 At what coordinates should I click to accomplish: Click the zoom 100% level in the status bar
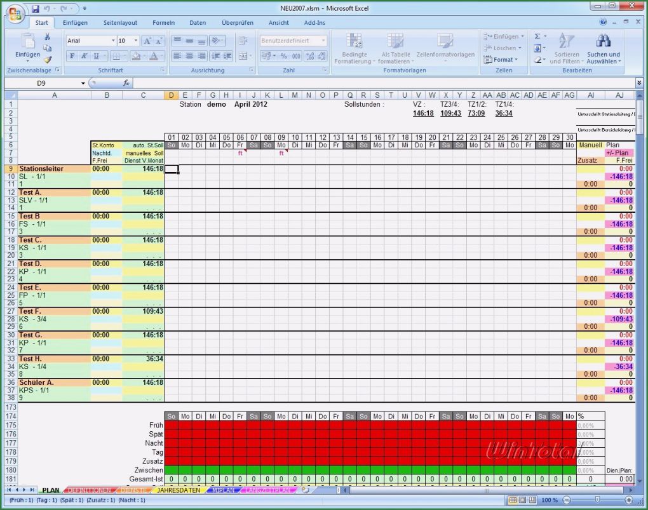pos(550,500)
